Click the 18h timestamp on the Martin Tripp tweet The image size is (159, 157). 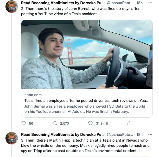tap(139, 135)
